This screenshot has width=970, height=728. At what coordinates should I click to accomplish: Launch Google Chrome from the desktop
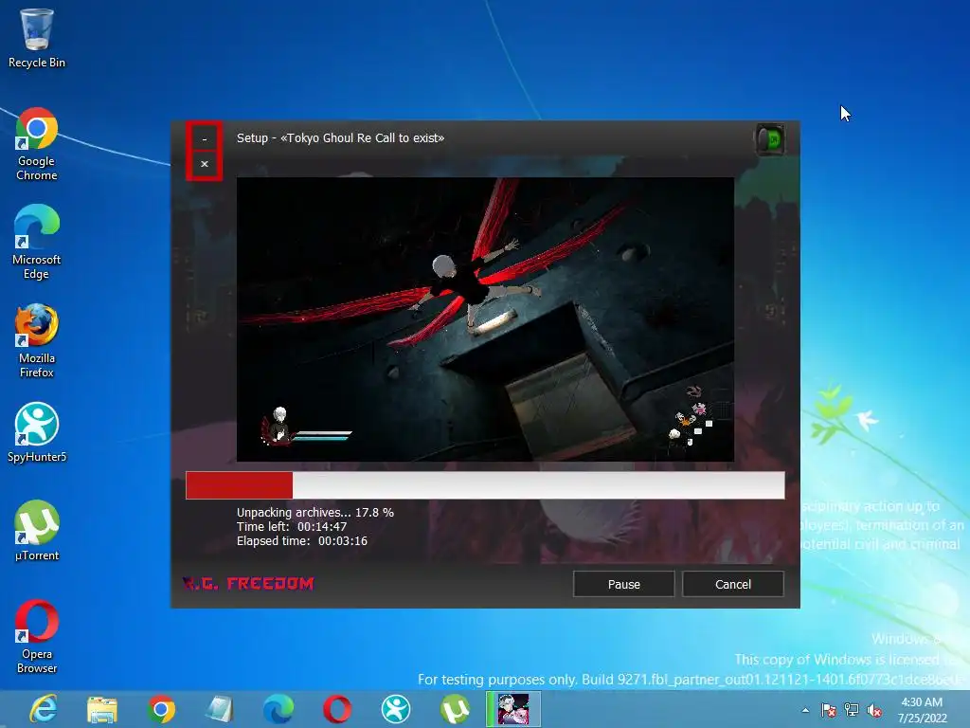click(37, 144)
